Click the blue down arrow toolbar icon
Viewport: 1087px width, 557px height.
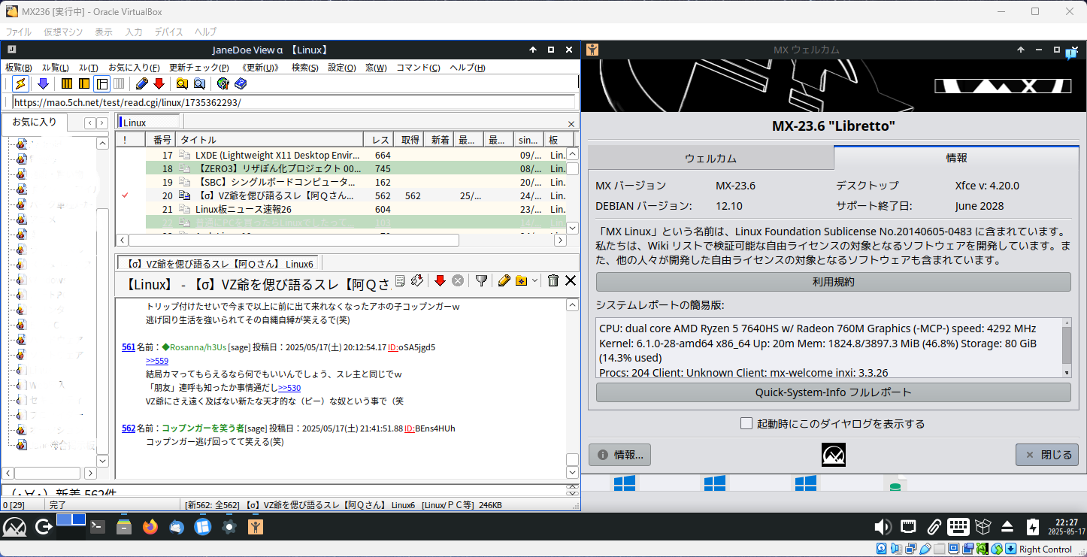click(x=43, y=83)
